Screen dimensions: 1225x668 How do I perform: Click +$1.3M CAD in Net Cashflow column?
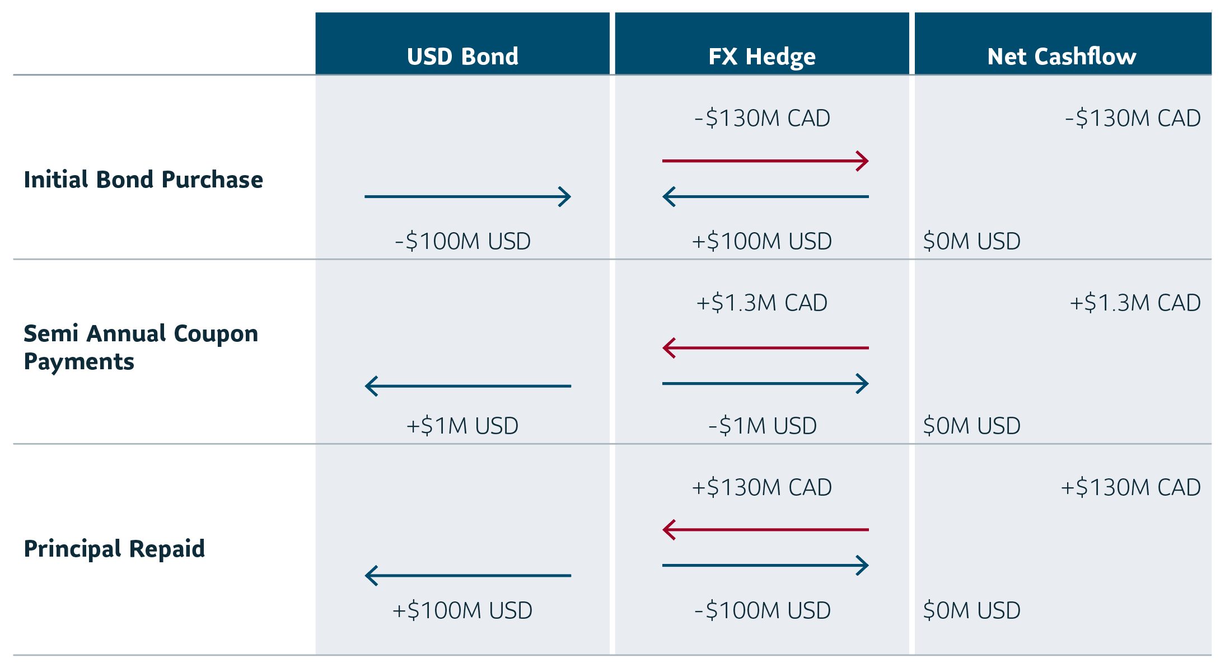tap(1135, 303)
